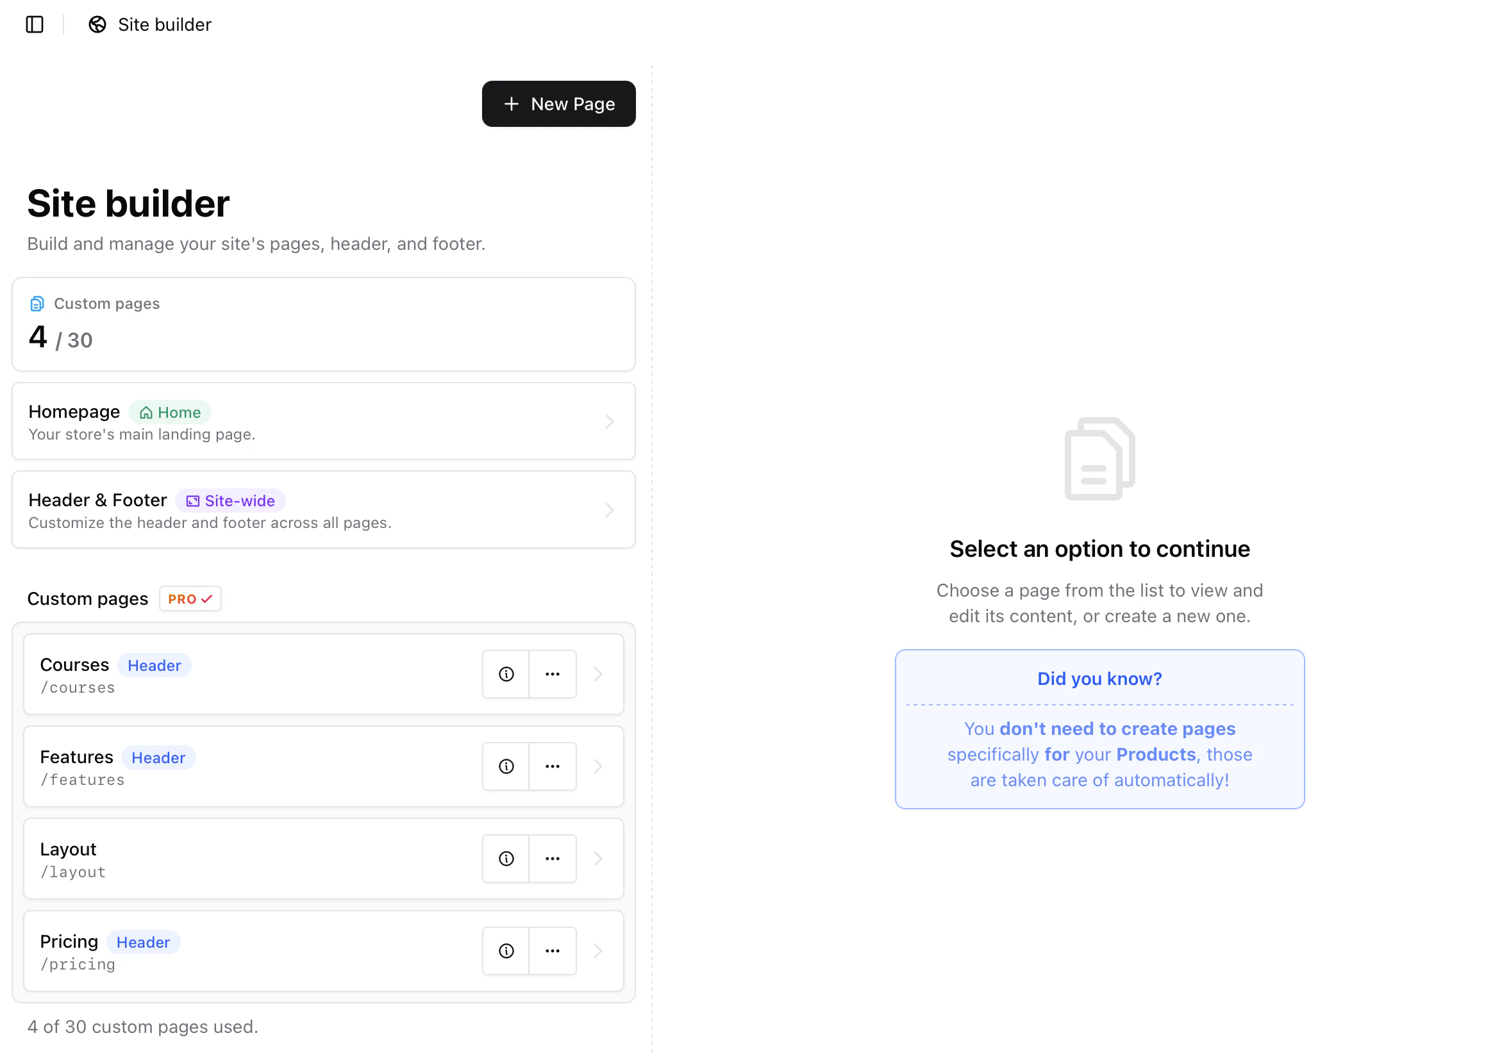1486x1056 pixels.
Task: Click the globe Site builder icon
Action: (97, 25)
